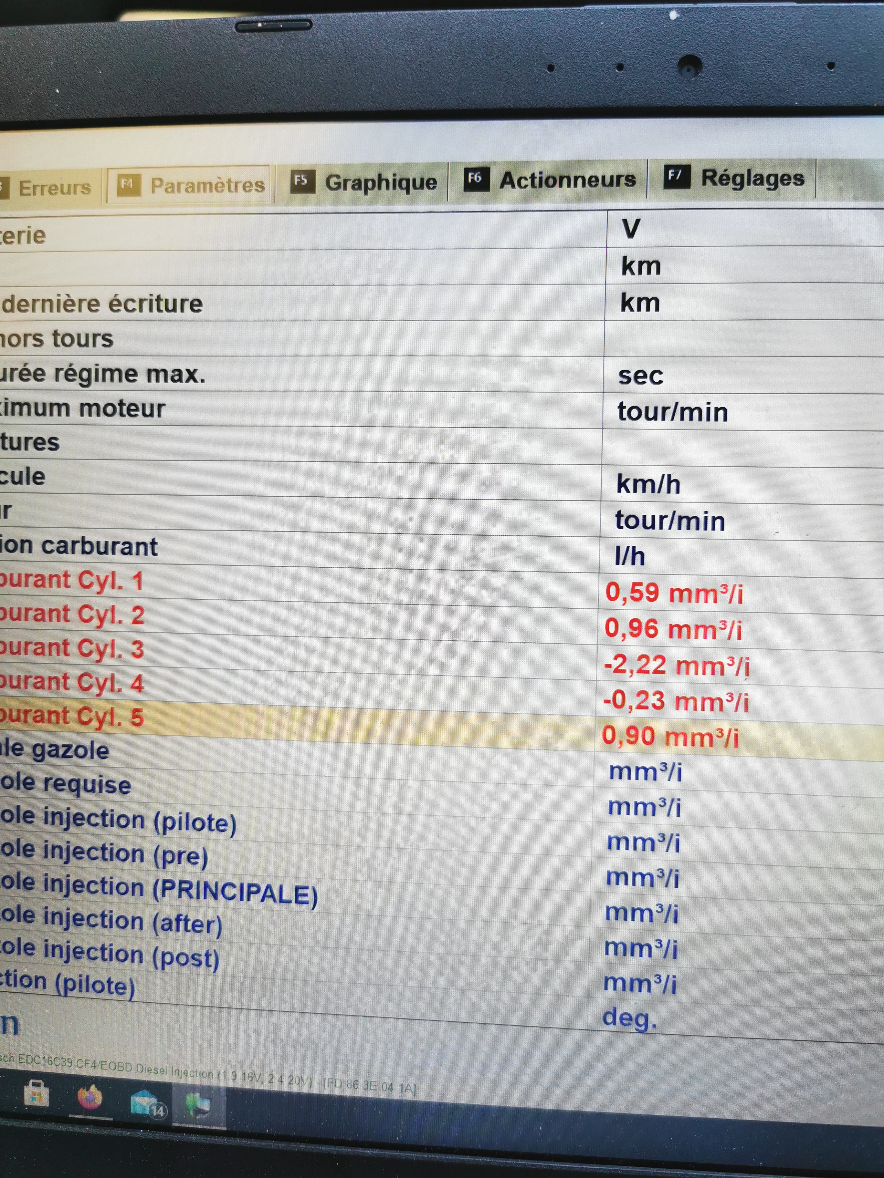884x1178 pixels.
Task: Open Firefox from the taskbar
Action: [89, 1097]
